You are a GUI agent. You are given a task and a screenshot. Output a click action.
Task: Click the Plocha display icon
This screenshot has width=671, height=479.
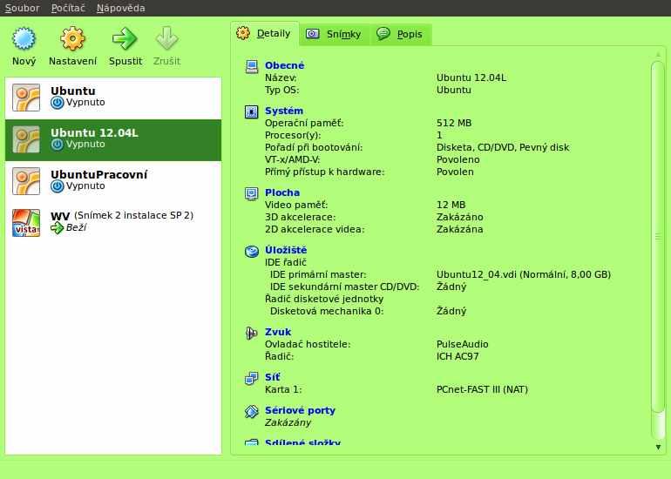[x=252, y=193]
